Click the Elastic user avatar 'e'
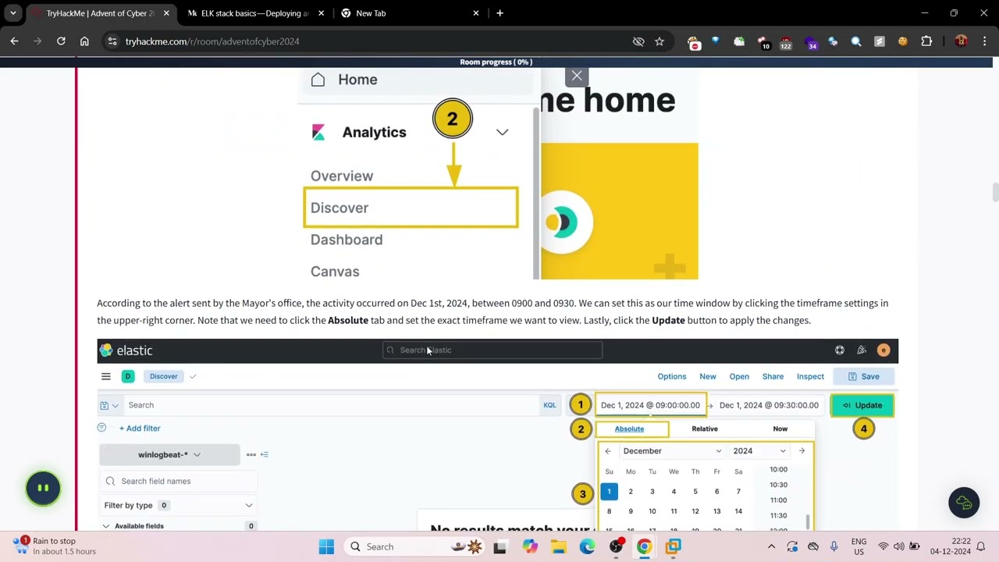Screen dimensions: 999x562 (x=883, y=350)
